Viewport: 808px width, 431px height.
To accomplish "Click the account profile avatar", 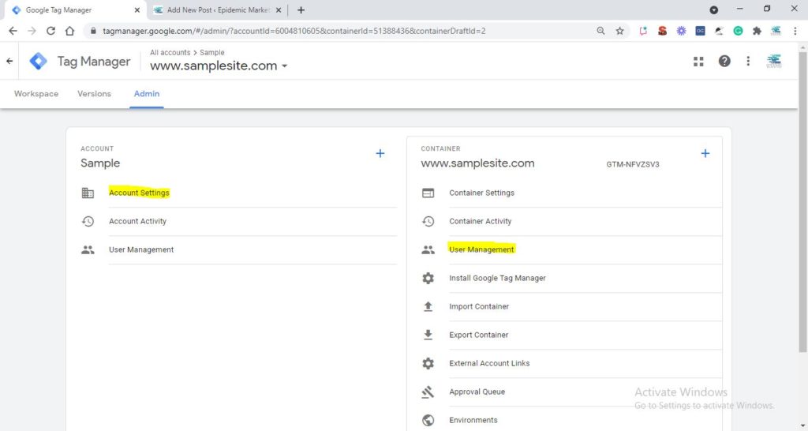I will 773,61.
